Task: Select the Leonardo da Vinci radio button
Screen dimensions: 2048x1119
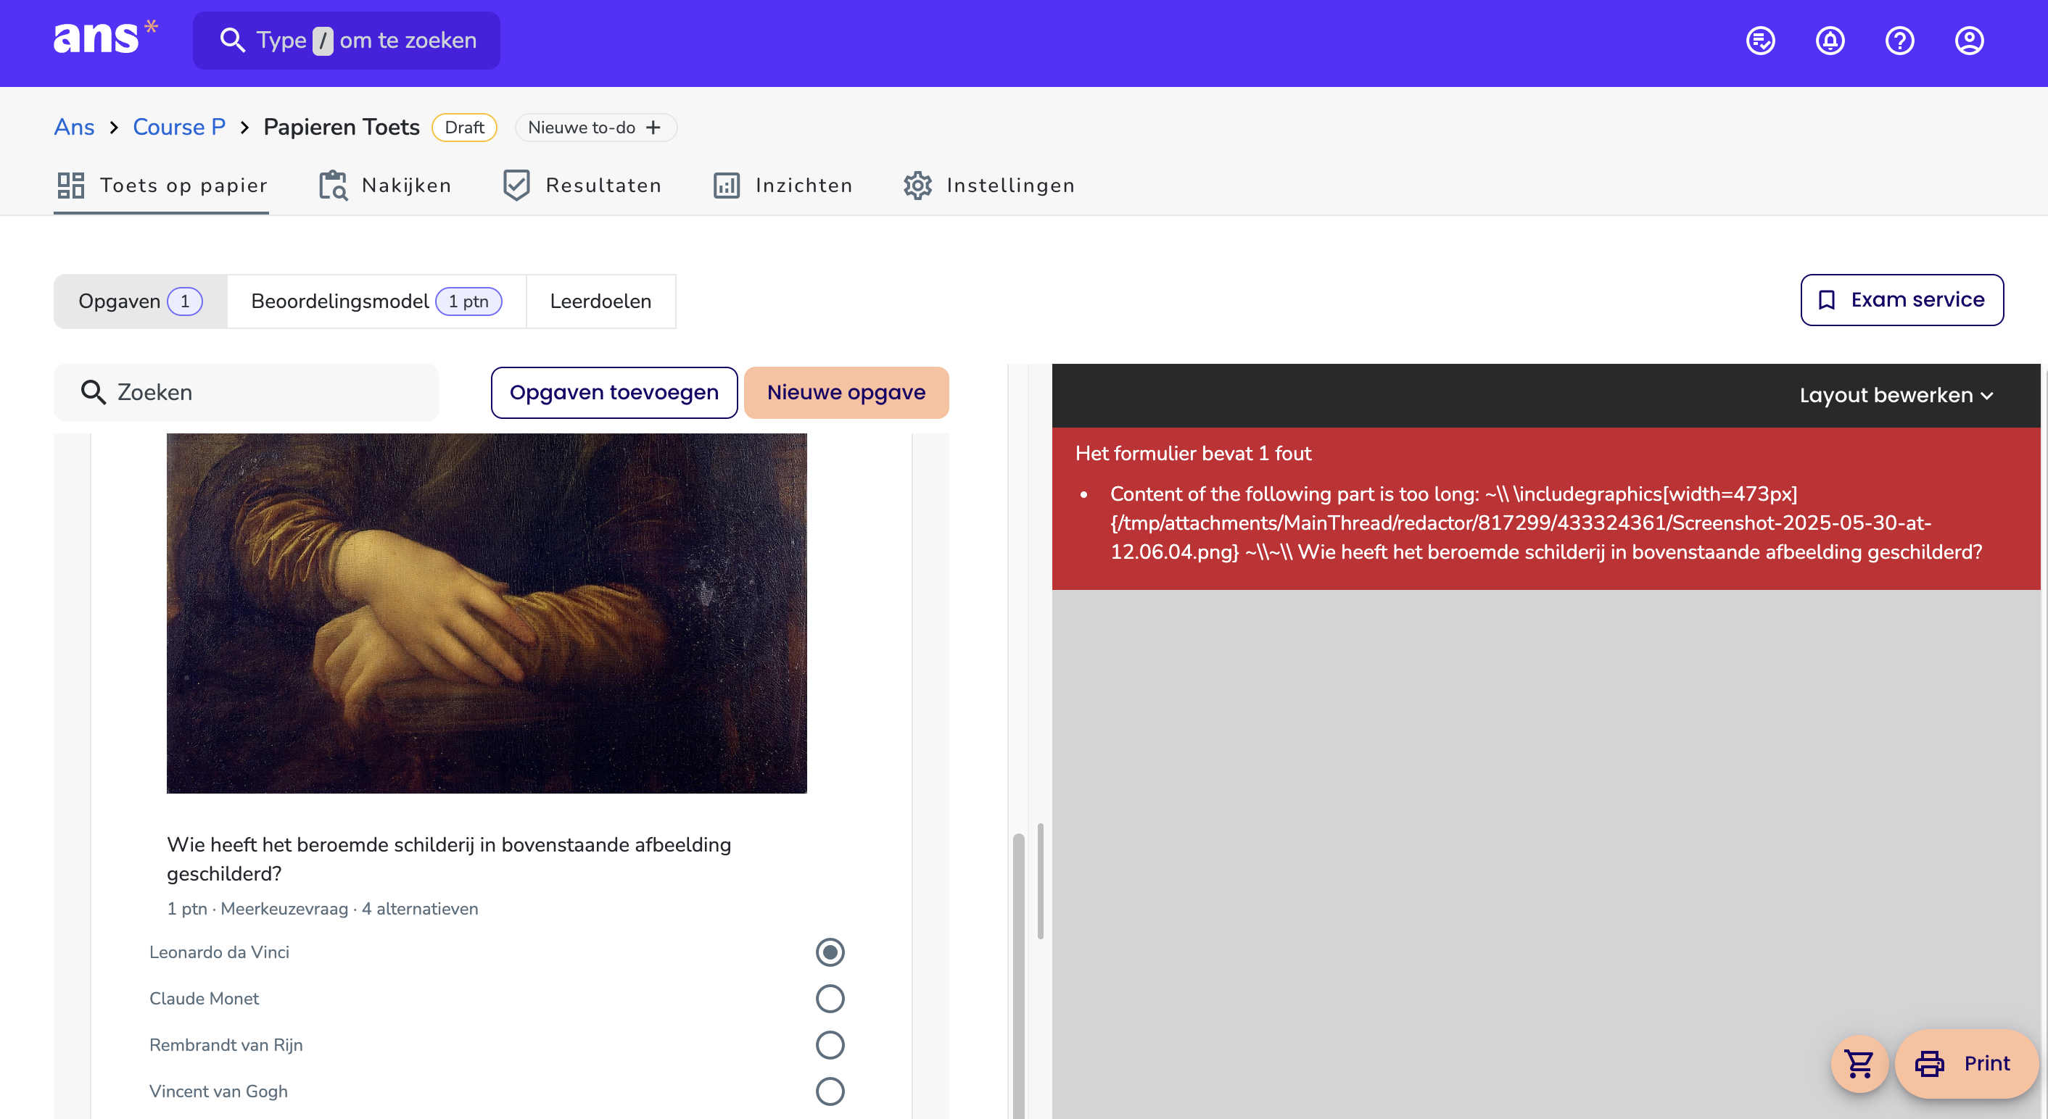Action: (830, 952)
